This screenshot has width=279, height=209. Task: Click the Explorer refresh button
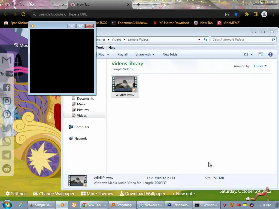[x=205, y=39]
